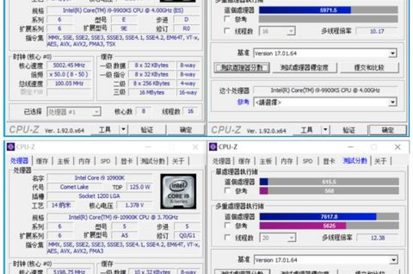Click the TDP value 125.0 W

[x=140, y=187]
